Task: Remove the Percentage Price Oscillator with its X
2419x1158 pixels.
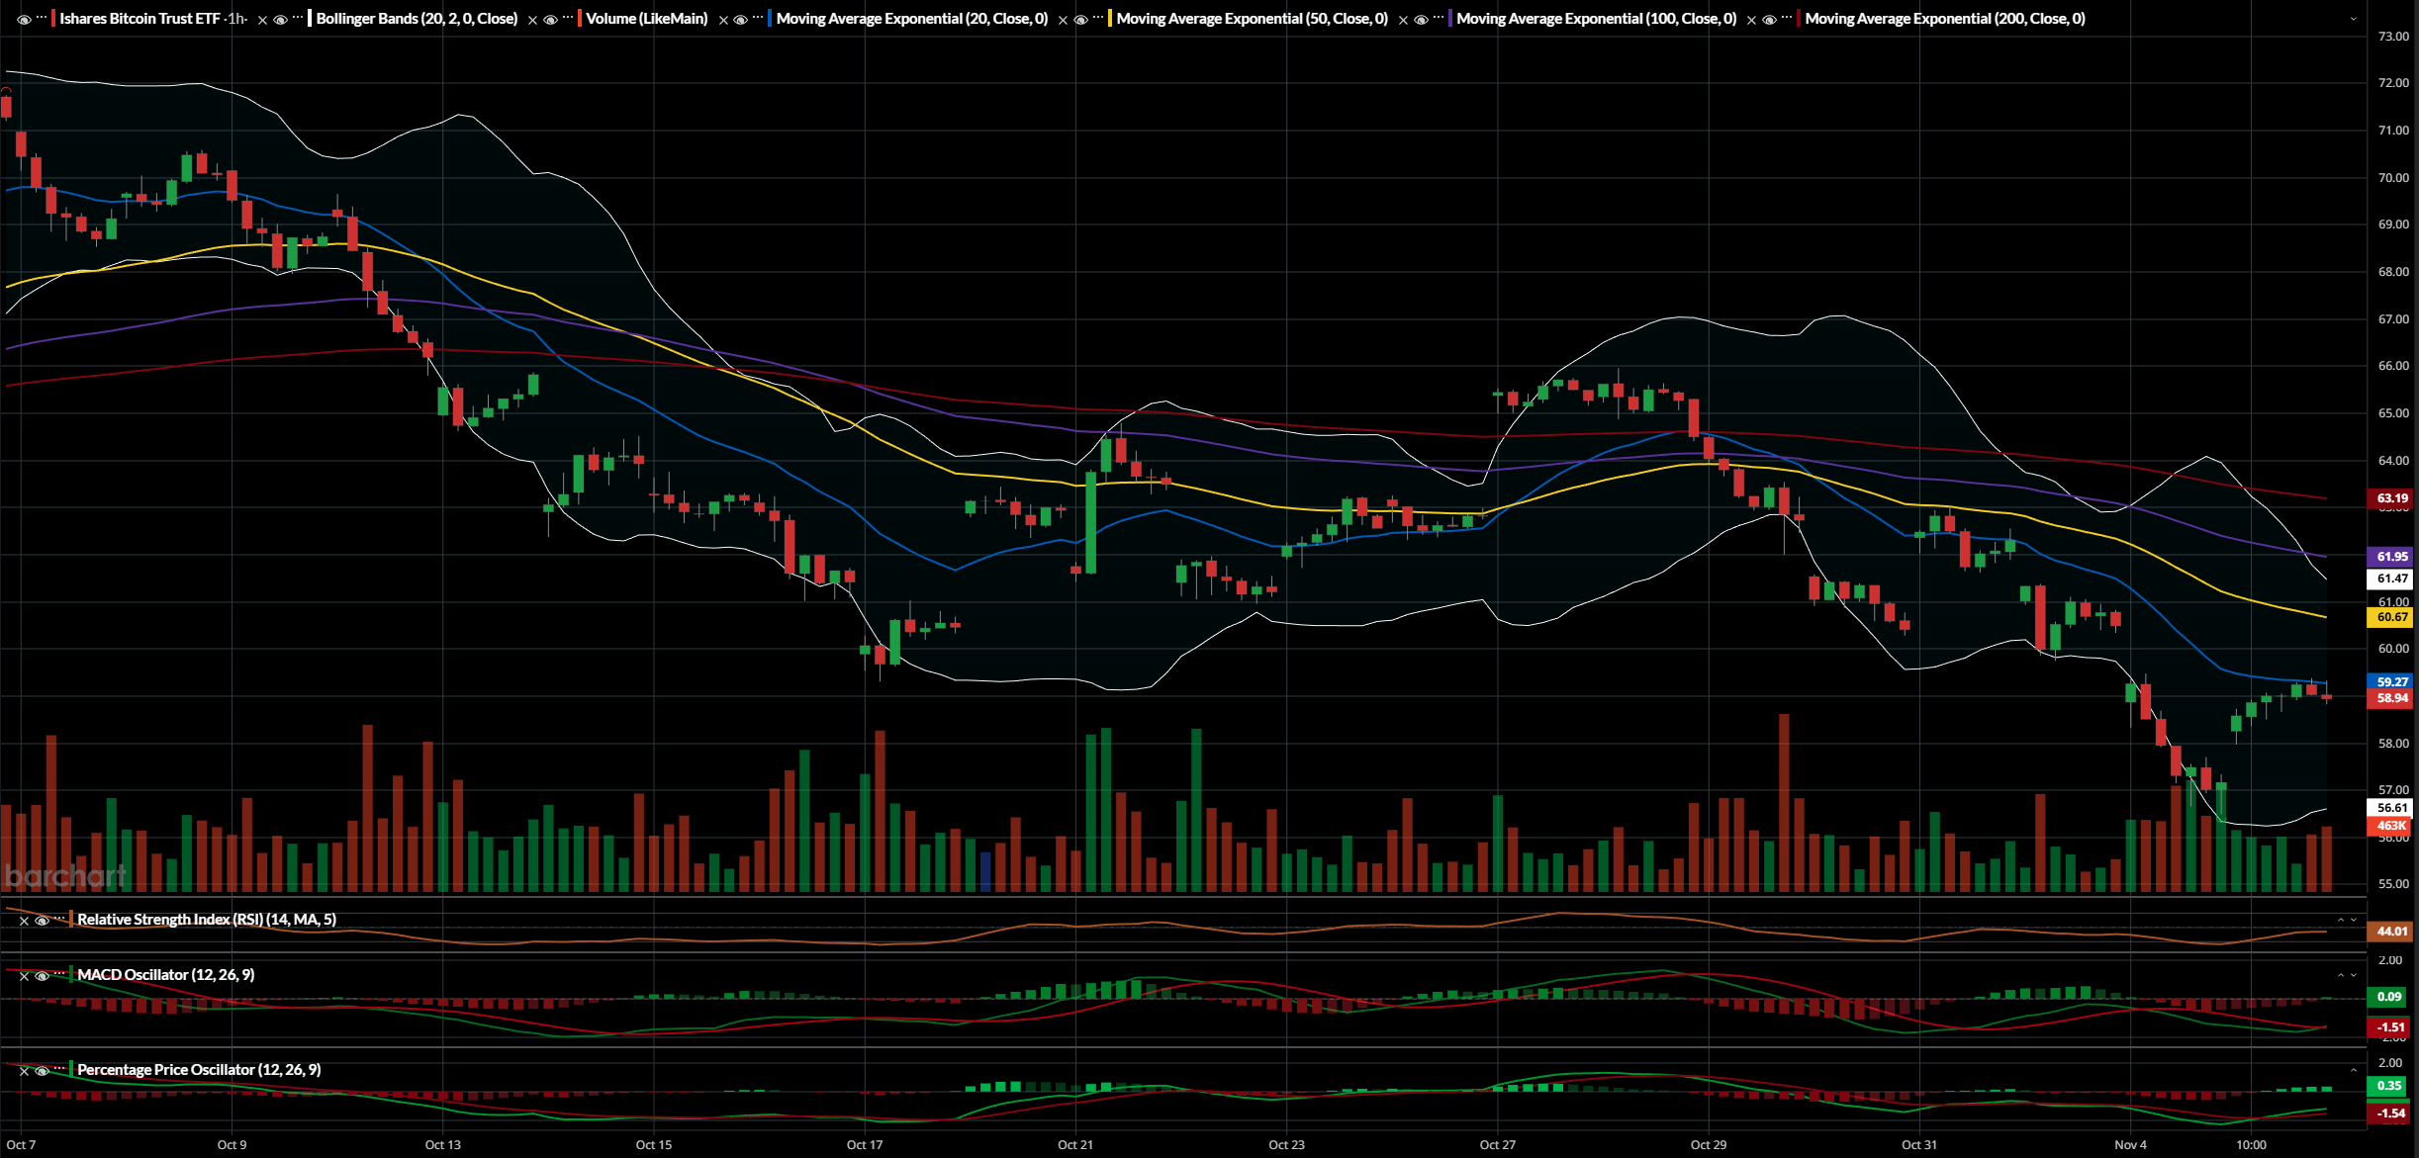Action: [x=24, y=1072]
